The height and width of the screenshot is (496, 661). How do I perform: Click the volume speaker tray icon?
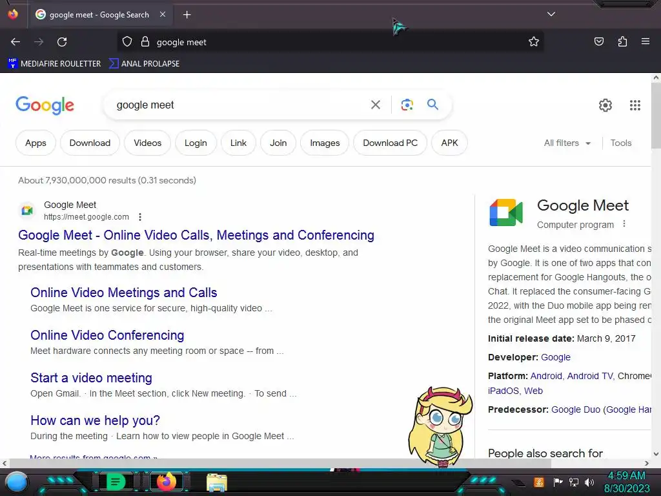click(589, 482)
